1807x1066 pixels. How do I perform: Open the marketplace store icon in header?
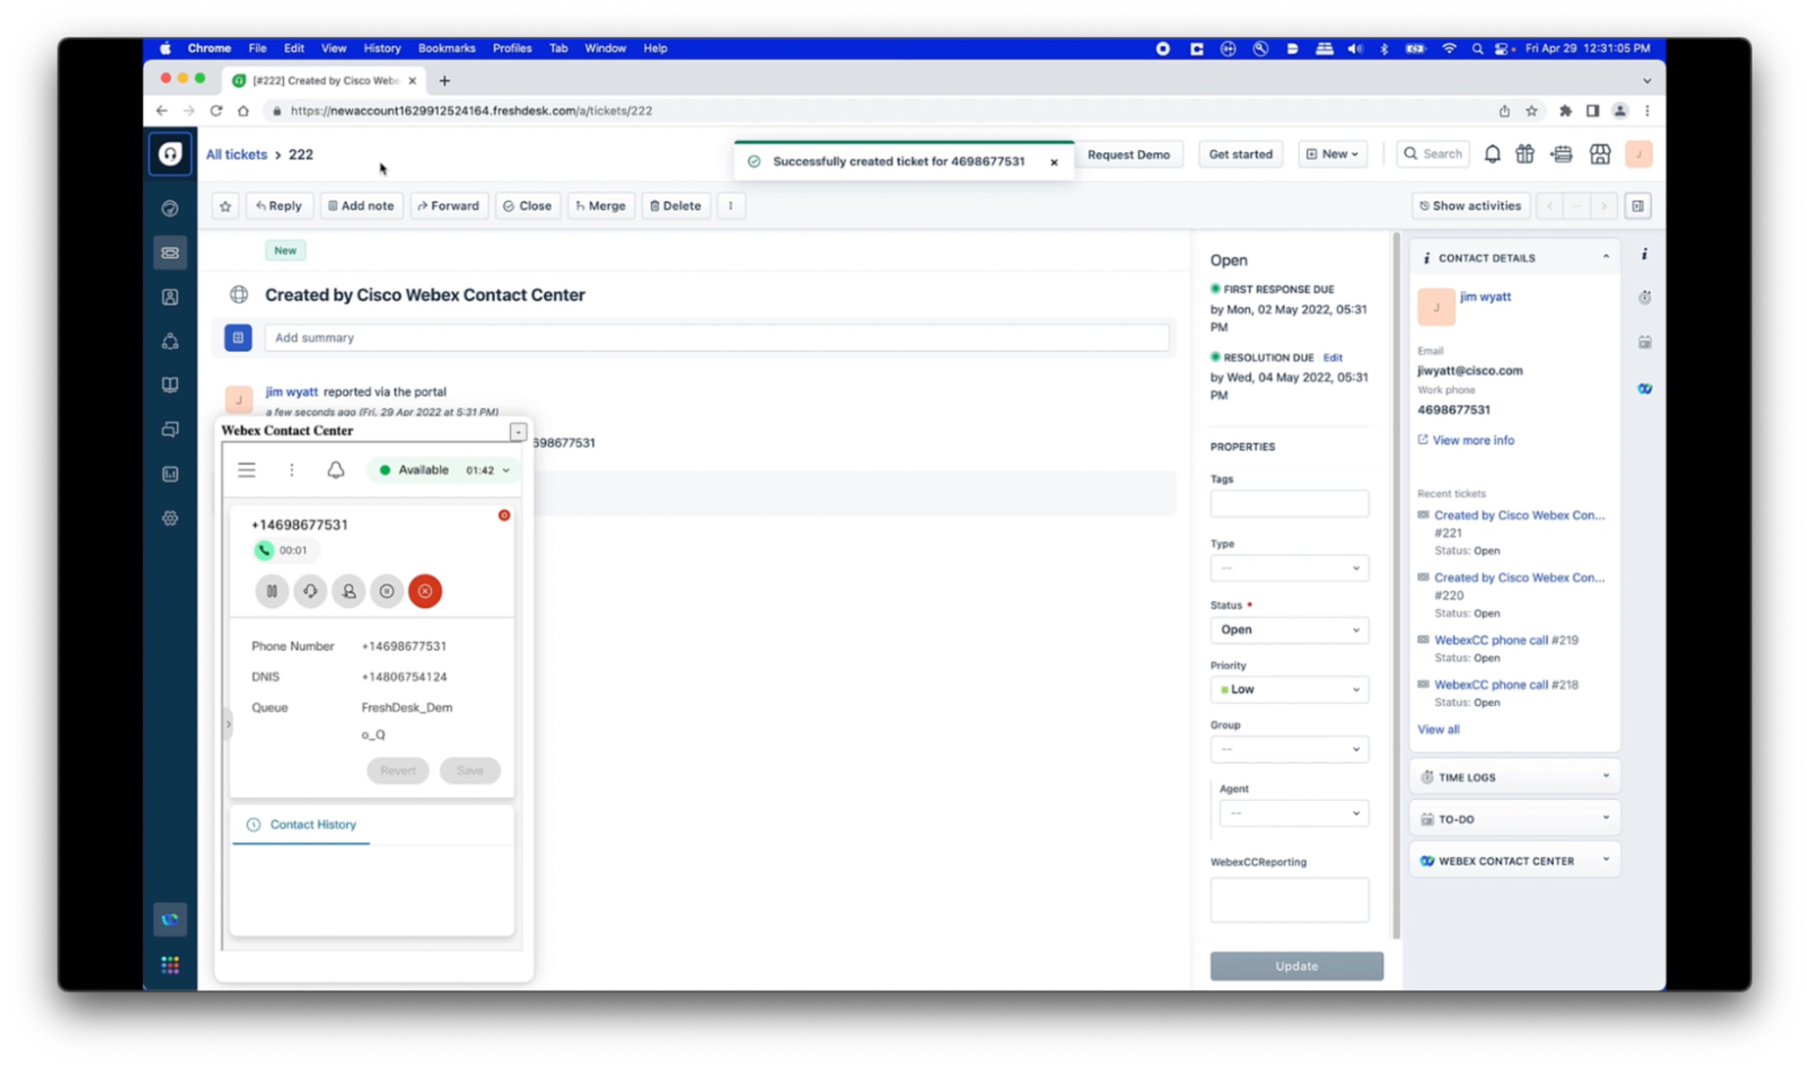(x=1600, y=154)
